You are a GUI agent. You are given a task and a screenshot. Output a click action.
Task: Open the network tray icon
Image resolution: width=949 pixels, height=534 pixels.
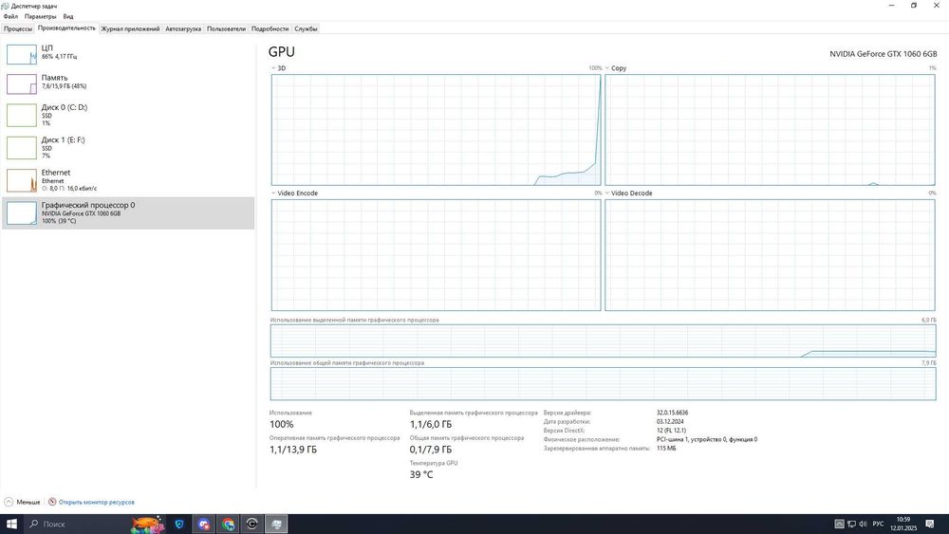(851, 524)
